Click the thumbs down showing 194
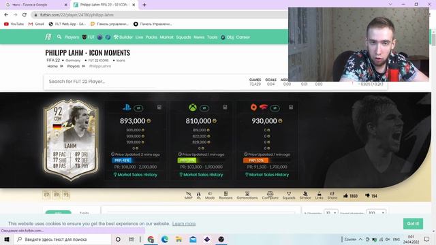Image resolution: width=436 pixels, height=245 pixels. click(x=371, y=196)
